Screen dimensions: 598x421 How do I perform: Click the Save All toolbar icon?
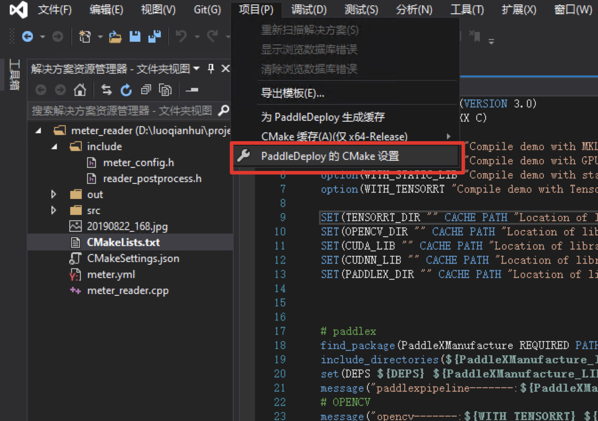[154, 36]
